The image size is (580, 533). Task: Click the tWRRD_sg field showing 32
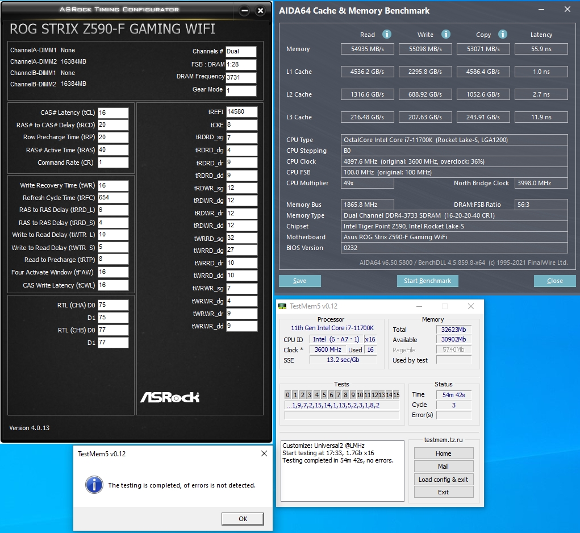point(241,238)
